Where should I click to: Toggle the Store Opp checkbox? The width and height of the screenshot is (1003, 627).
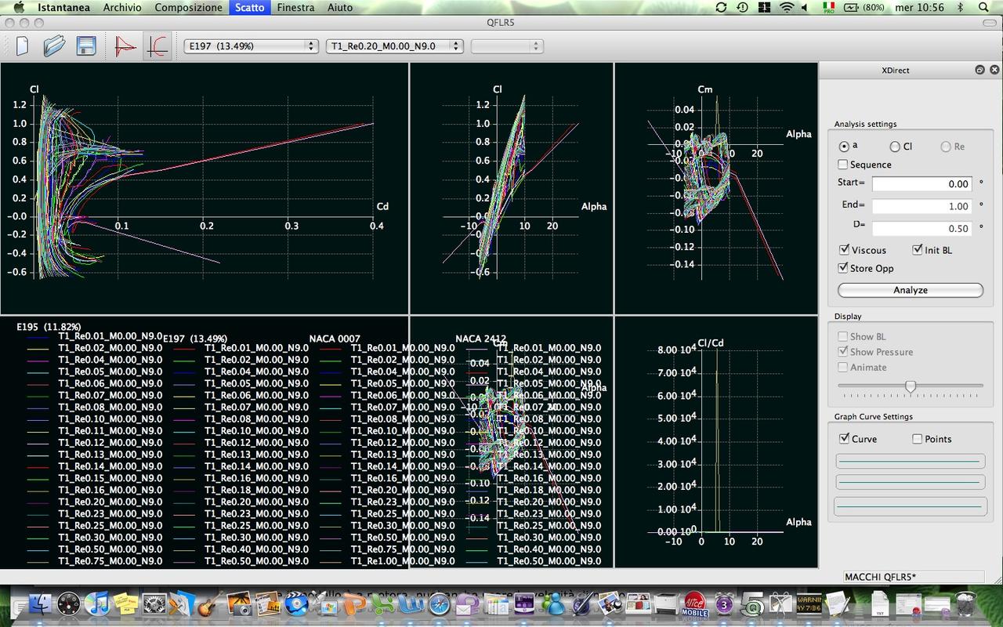coord(844,268)
